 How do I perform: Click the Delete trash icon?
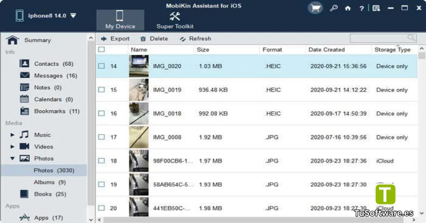[143, 39]
